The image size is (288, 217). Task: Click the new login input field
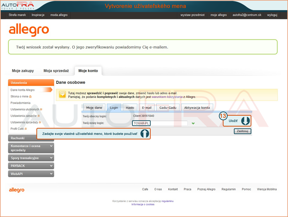160,123
